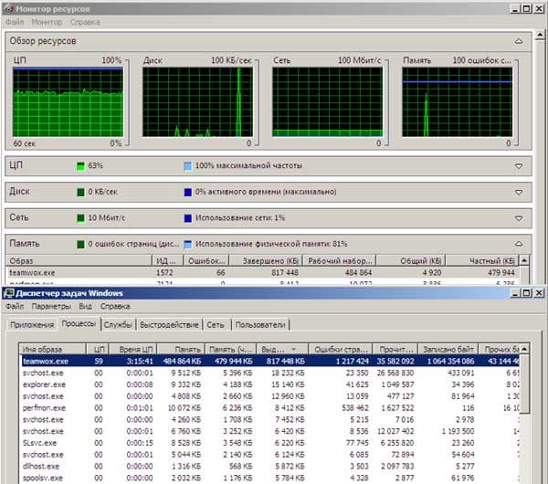The image size is (548, 484).
Task: Collapse the Обзор ресурсов section
Action: click(519, 41)
